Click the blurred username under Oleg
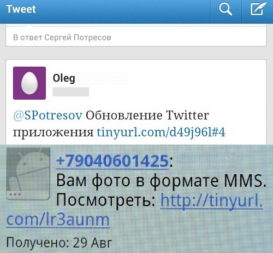 [x=71, y=91]
